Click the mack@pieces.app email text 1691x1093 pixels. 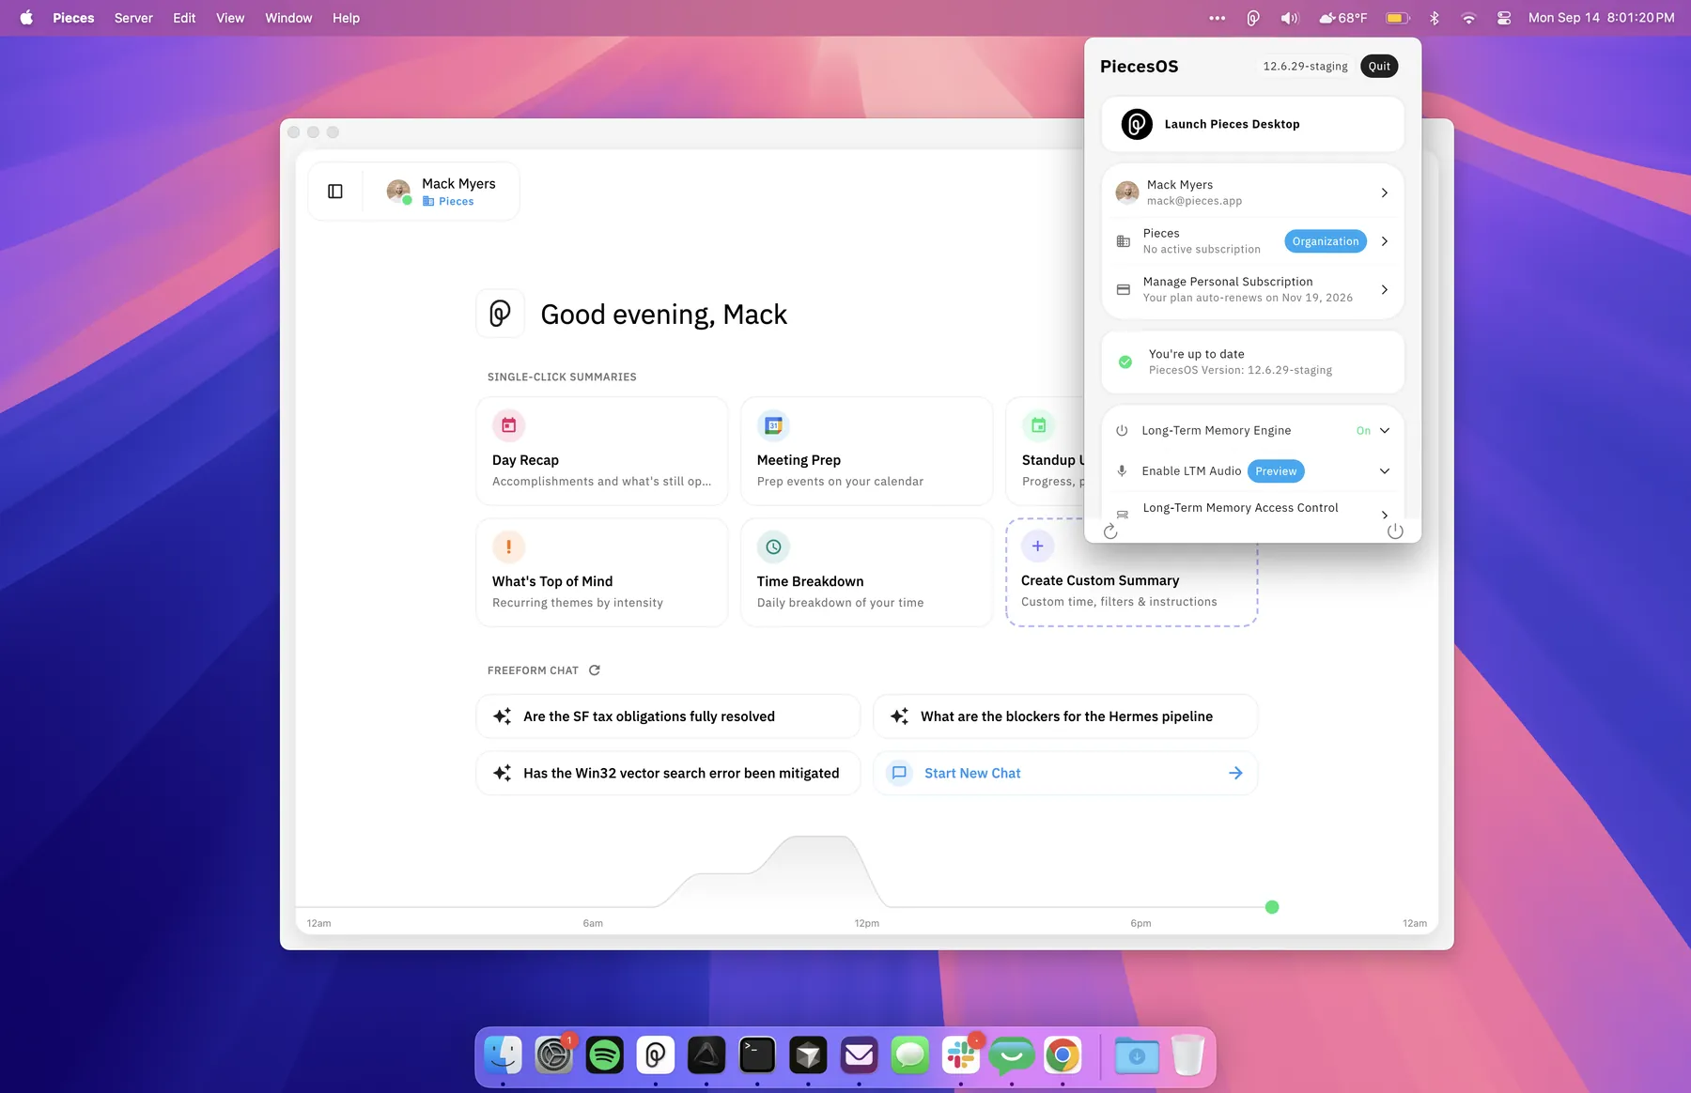[1194, 201]
